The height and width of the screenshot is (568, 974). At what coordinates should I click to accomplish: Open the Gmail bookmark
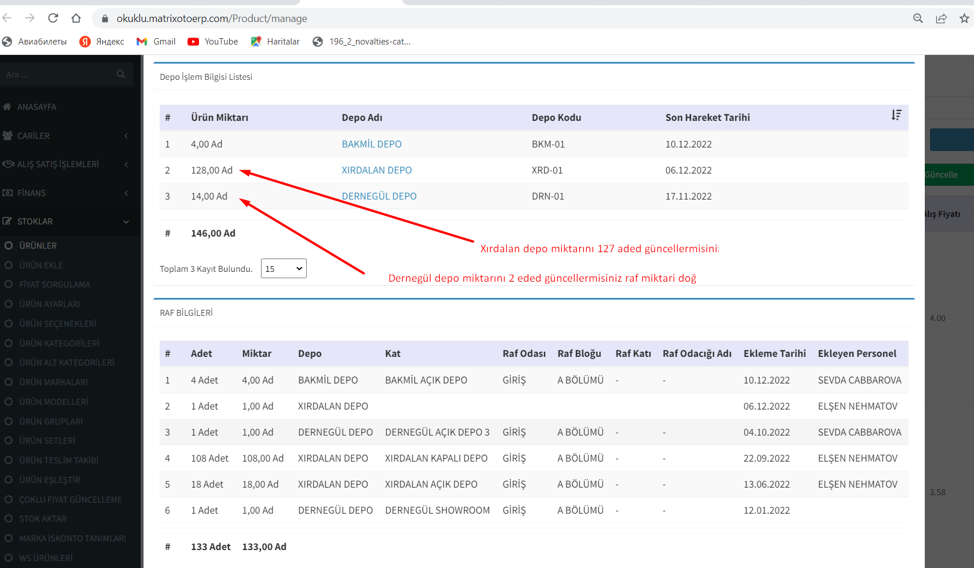click(x=156, y=42)
